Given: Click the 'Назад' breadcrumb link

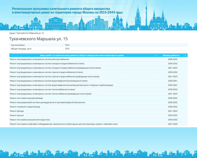Looking at the screenshot, I should 12,33.
